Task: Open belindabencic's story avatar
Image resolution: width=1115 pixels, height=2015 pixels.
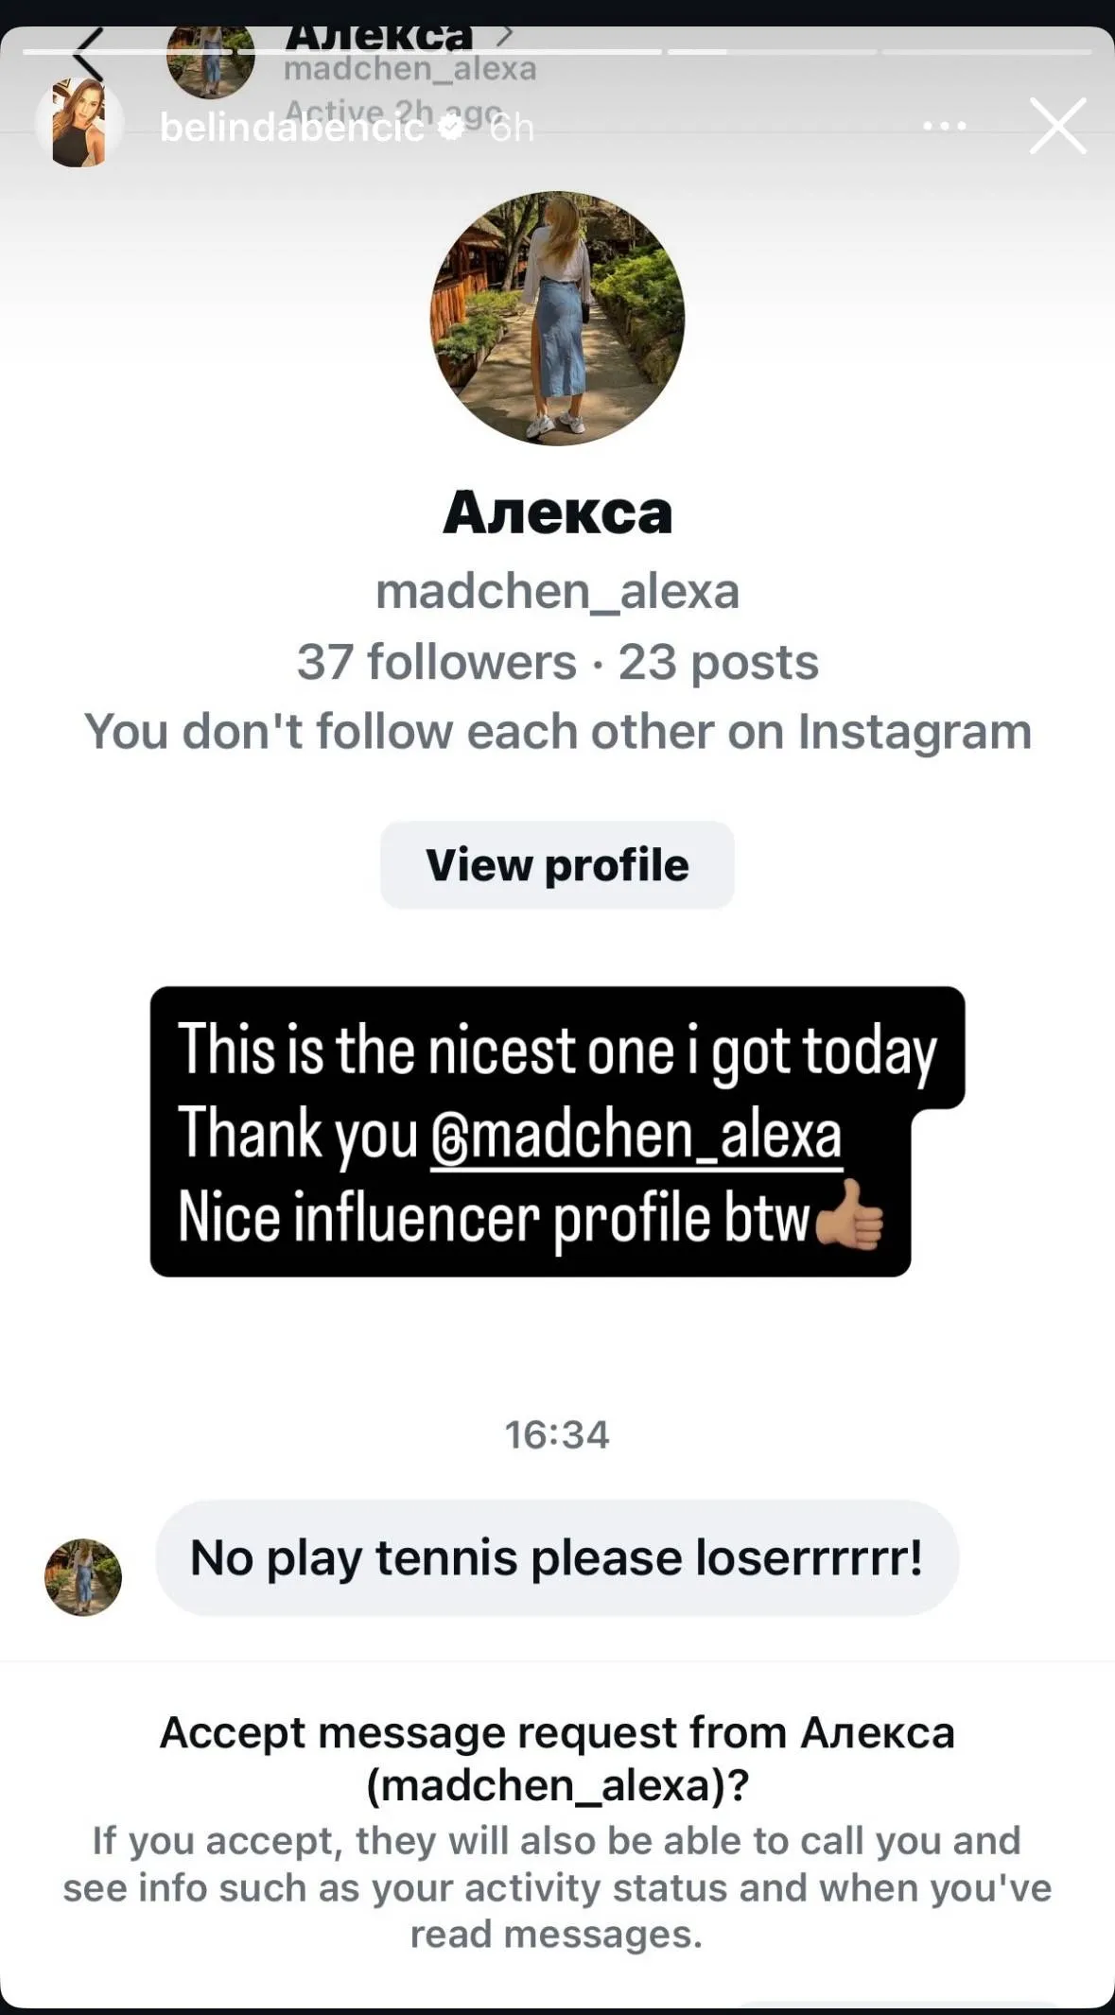Action: click(x=78, y=124)
